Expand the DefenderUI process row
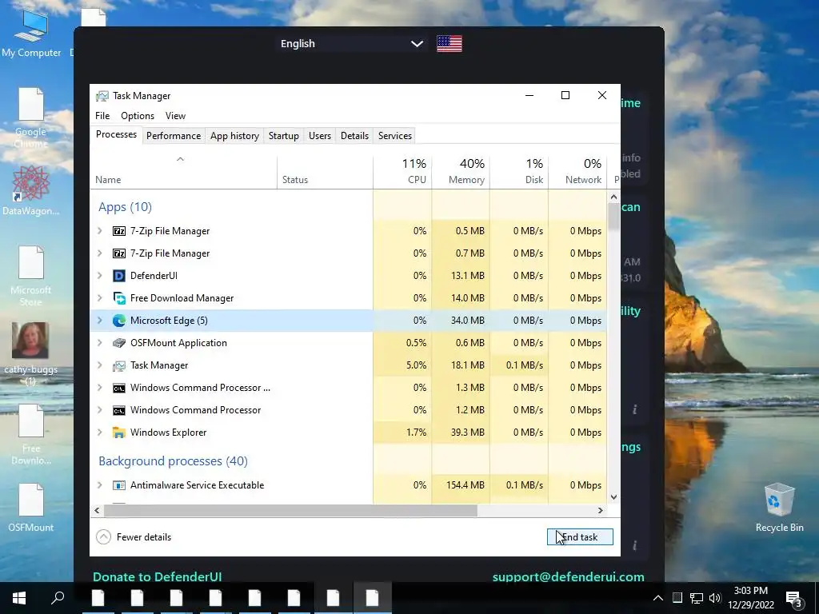Image resolution: width=819 pixels, height=614 pixels. click(x=100, y=276)
